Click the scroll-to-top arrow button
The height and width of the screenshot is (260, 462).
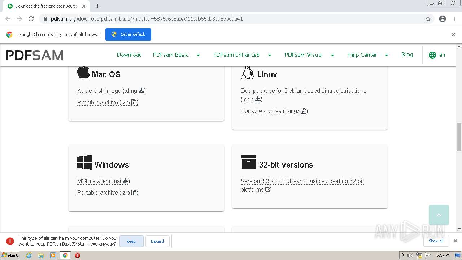(x=439, y=215)
